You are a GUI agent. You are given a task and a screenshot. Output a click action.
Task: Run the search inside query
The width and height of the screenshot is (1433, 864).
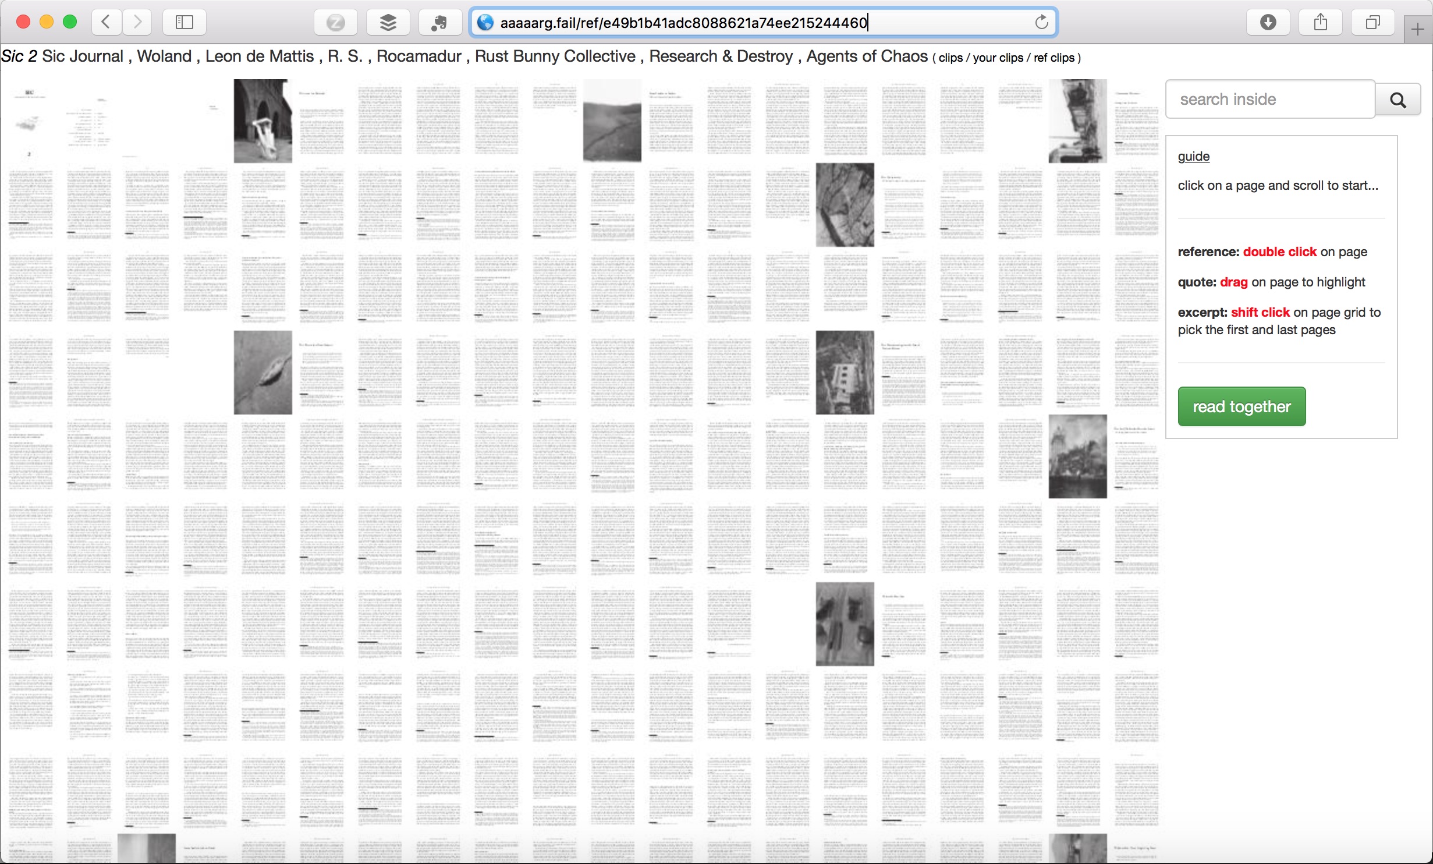(x=1398, y=99)
